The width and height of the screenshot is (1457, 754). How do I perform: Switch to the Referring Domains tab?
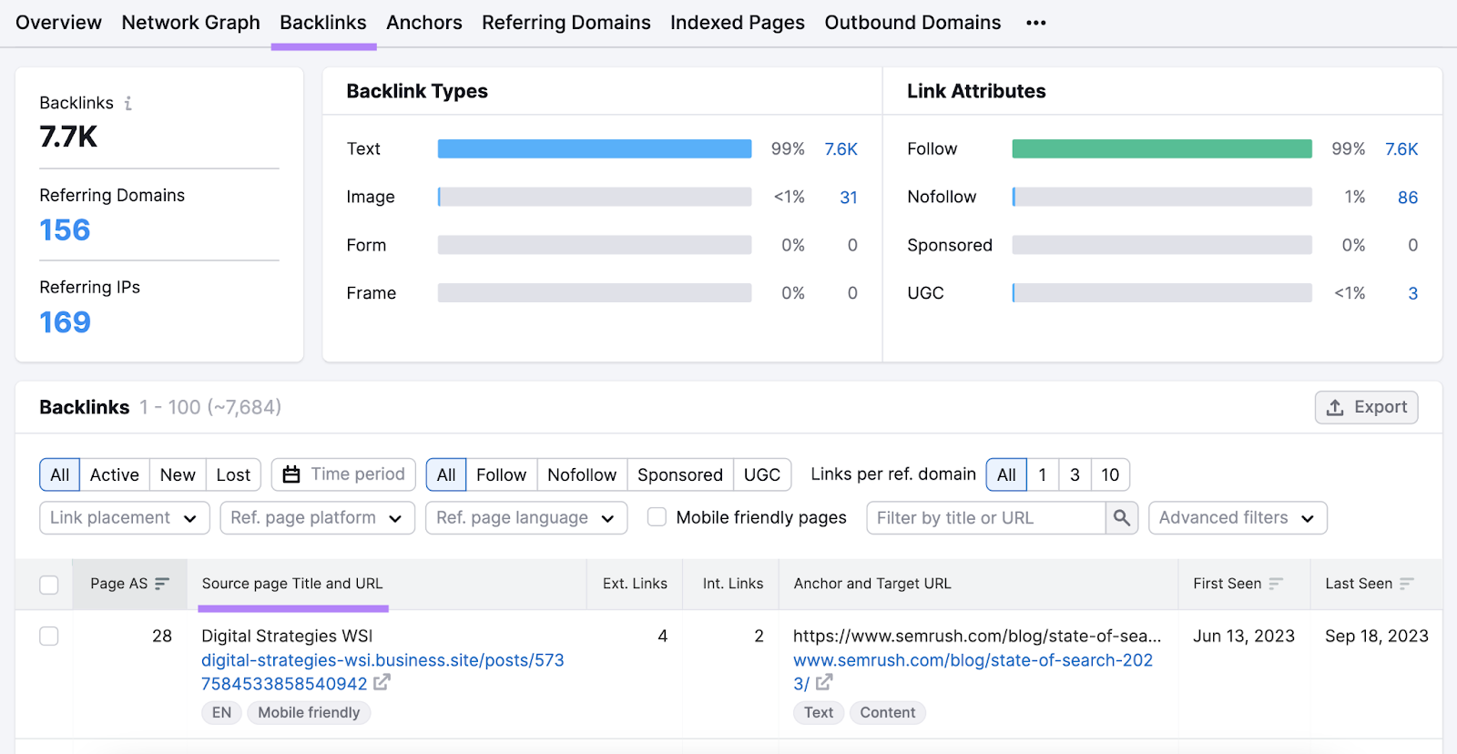coord(565,23)
